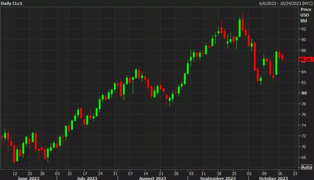
Task: Click the 72 price axis value
Action: (304, 136)
